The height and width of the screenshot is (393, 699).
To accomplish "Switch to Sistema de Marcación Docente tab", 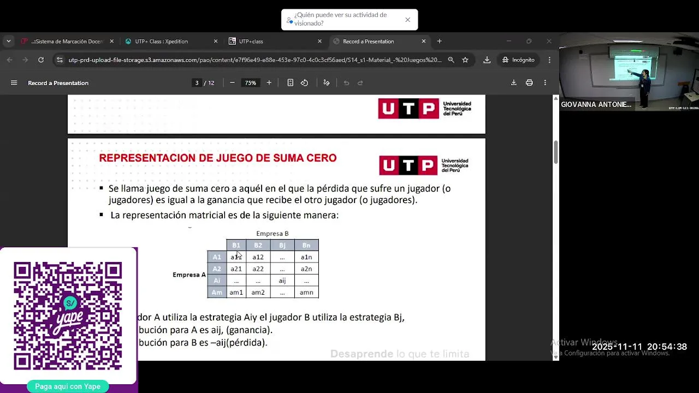I will 67,41.
